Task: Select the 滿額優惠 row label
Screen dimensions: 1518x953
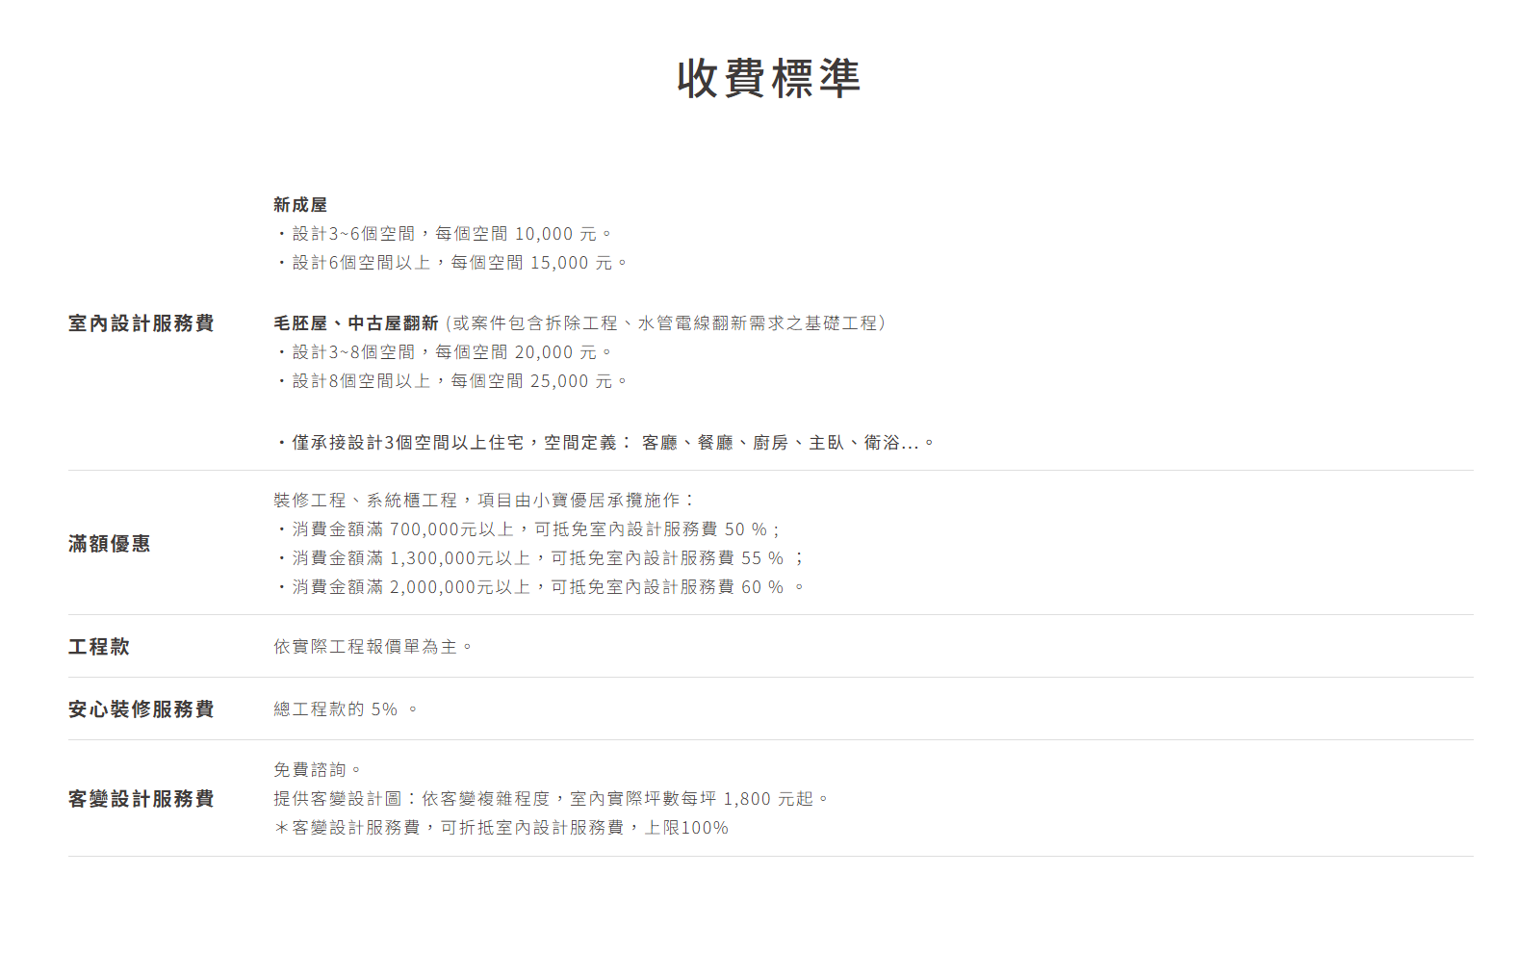Action: [x=110, y=544]
